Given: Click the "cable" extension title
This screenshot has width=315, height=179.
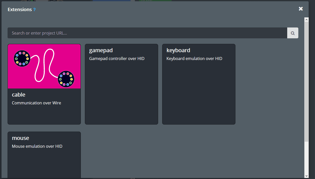Looking at the screenshot, I should pyautogui.click(x=19, y=95).
